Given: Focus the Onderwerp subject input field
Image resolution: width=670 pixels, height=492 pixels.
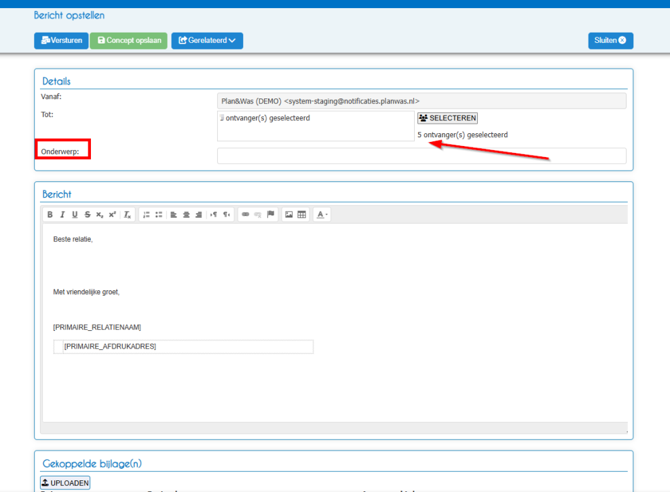Looking at the screenshot, I should tap(422, 156).
